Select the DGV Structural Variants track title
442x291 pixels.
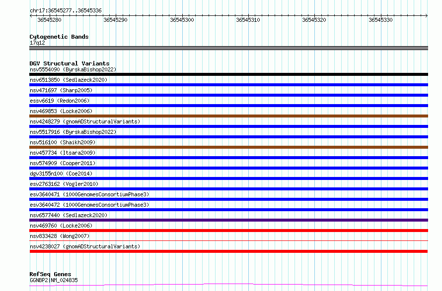point(70,63)
